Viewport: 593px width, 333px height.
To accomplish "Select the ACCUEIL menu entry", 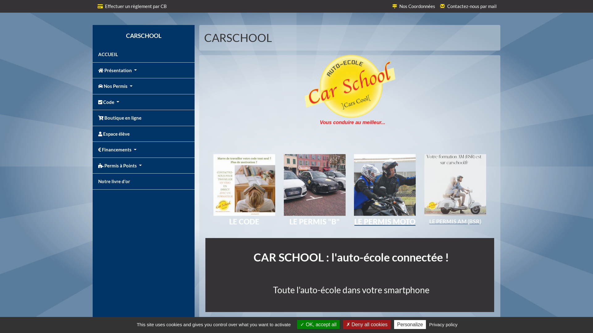I will [108, 54].
